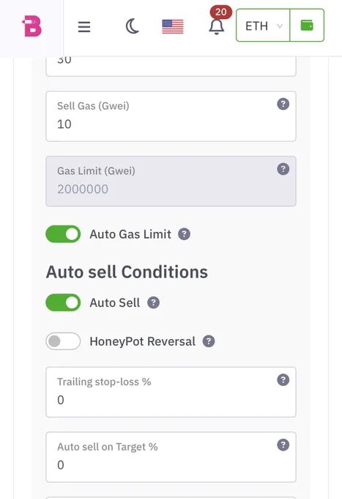Image resolution: width=342 pixels, height=499 pixels.
Task: Focus the Sell Gas (Gwei) field
Action: 171,116
